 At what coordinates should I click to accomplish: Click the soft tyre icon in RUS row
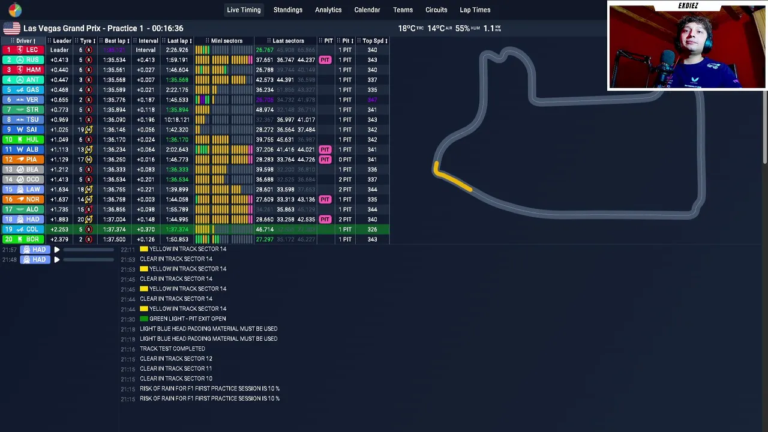coord(89,60)
